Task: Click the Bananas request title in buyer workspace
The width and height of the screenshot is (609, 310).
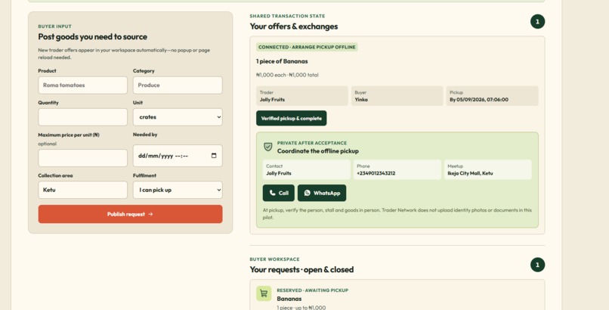Action: click(289, 299)
